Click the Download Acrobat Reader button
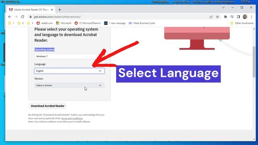The height and width of the screenshot is (145, 258). [48, 106]
